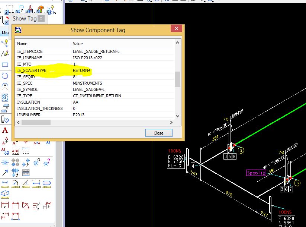Click the value LEVEL_GAUGE4FL
Viewport: 306px width, 227px height.
pyautogui.click(x=88, y=89)
